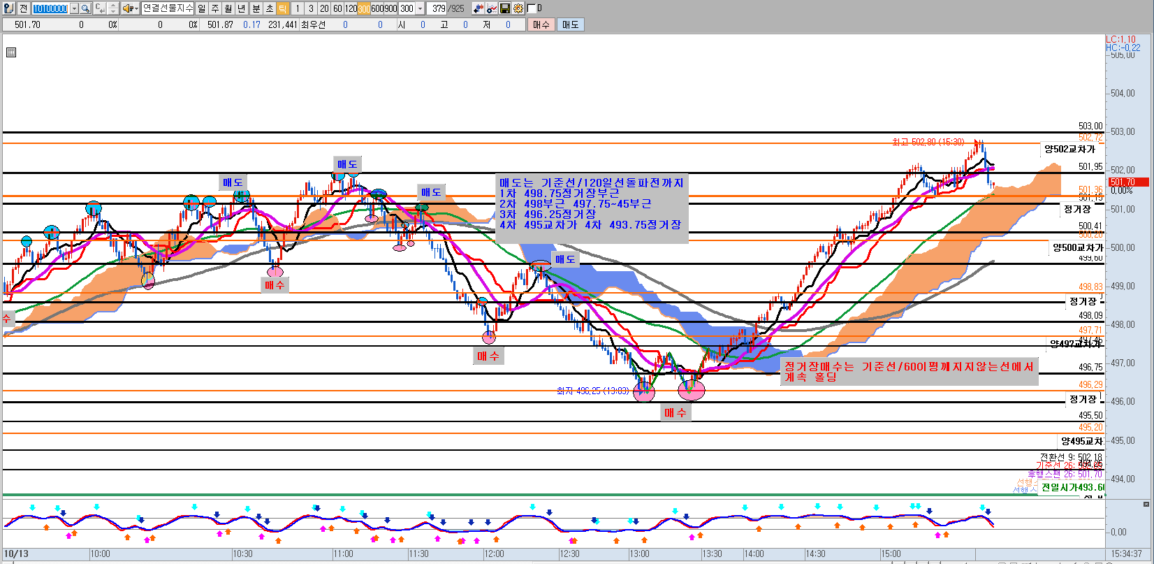
Task: Select the 일 daily period tab
Action: (x=202, y=8)
